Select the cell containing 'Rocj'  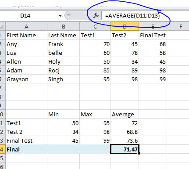(64, 70)
